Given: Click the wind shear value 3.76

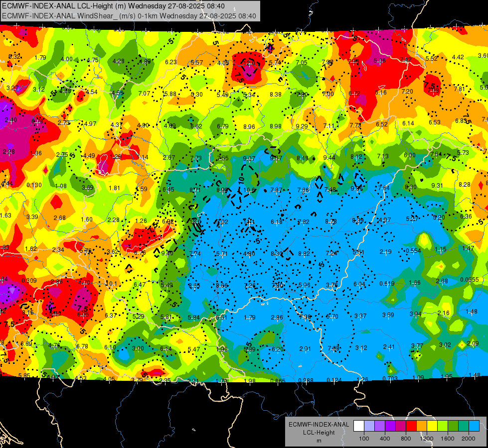Looking at the screenshot, I should click(332, 285).
